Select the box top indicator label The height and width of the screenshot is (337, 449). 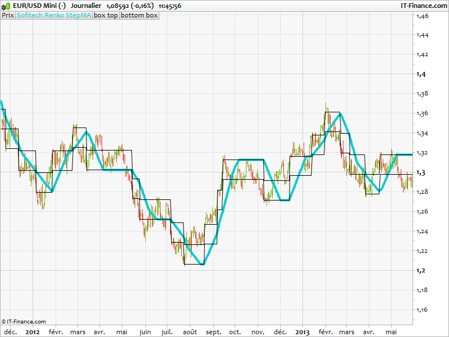click(106, 15)
